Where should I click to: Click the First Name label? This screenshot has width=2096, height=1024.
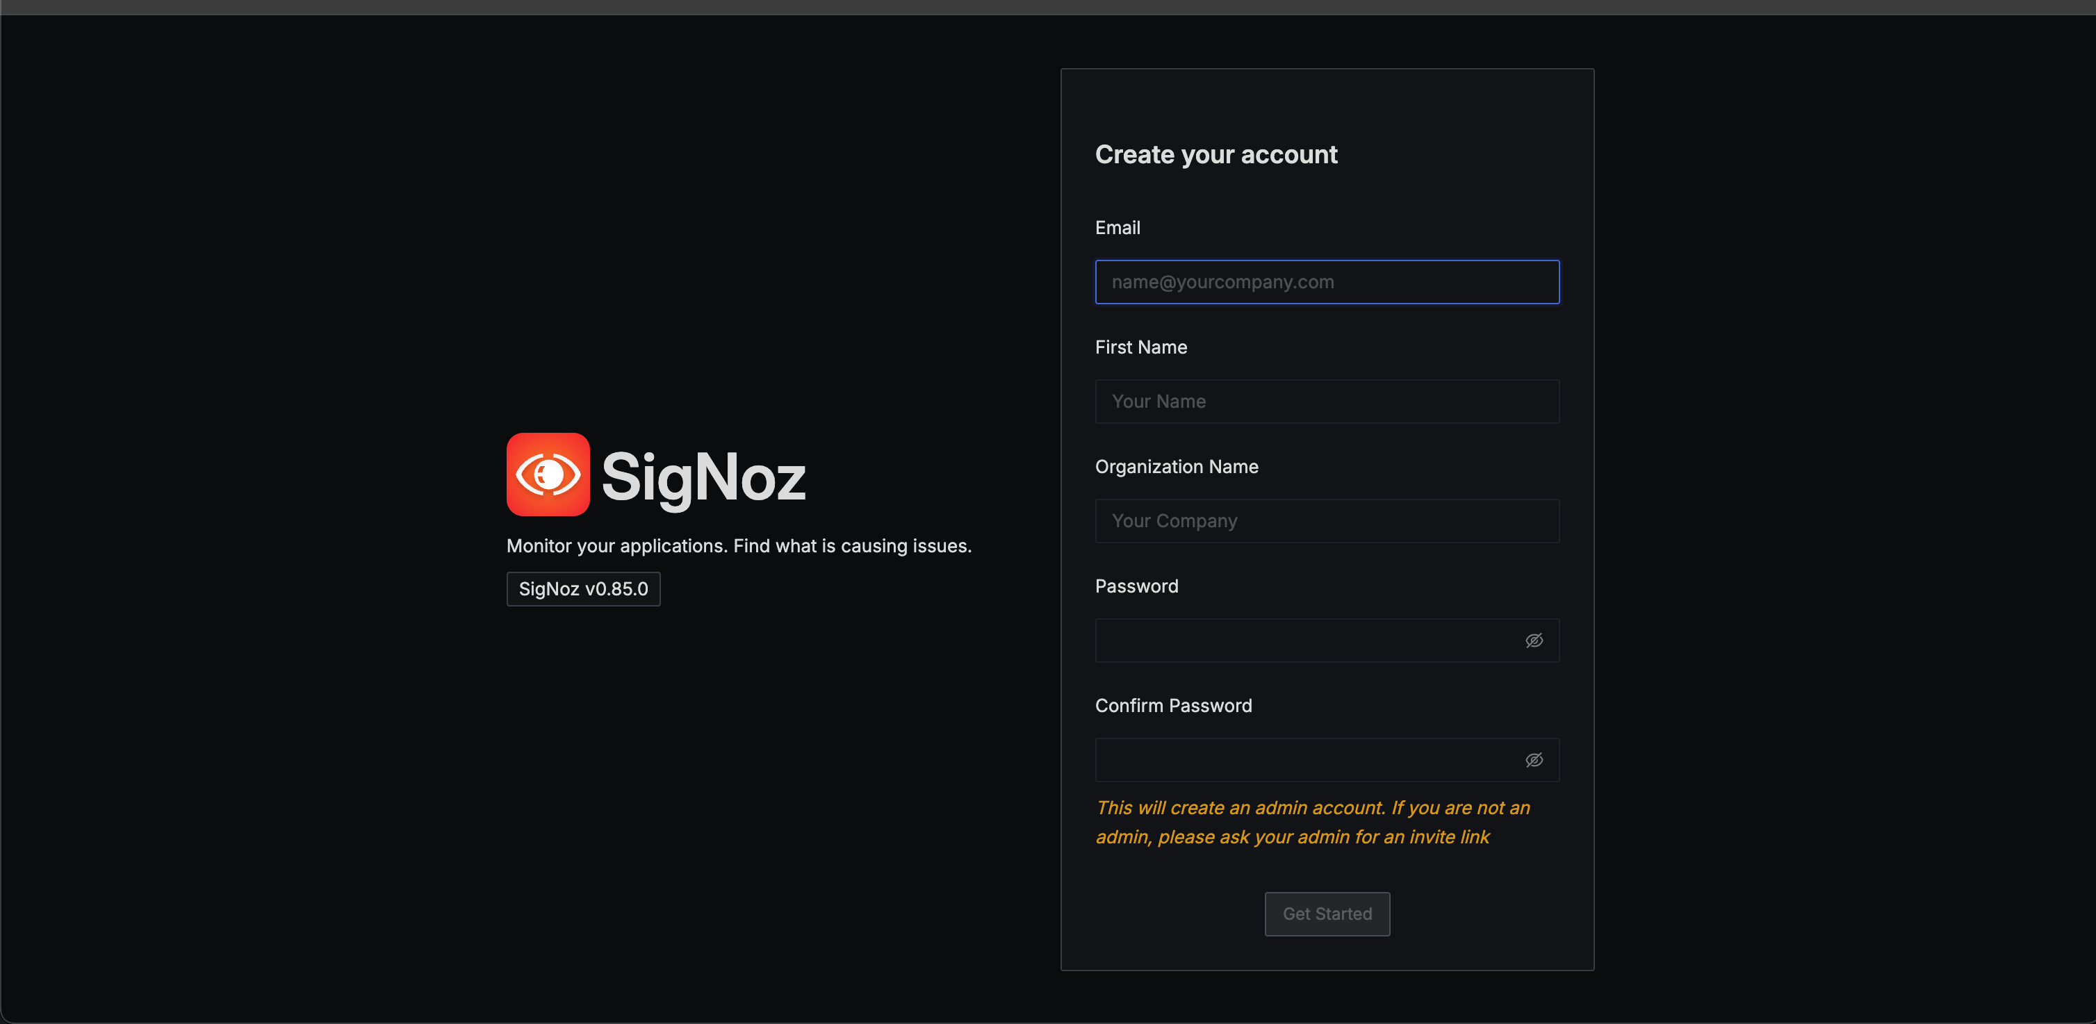tap(1140, 347)
